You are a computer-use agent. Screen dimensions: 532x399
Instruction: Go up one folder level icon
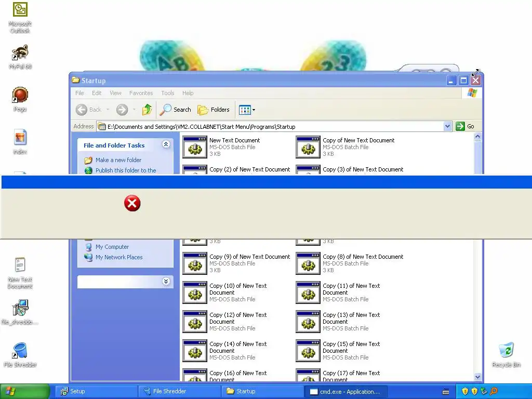(147, 110)
